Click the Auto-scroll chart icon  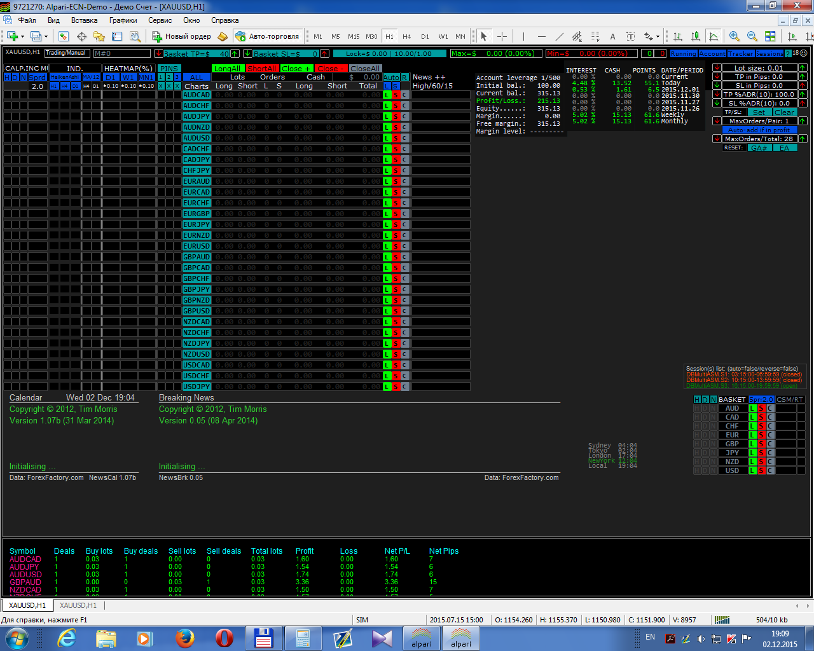click(x=792, y=36)
